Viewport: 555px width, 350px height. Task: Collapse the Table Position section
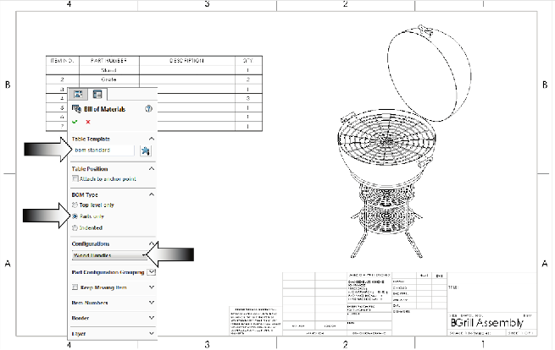(x=152, y=168)
